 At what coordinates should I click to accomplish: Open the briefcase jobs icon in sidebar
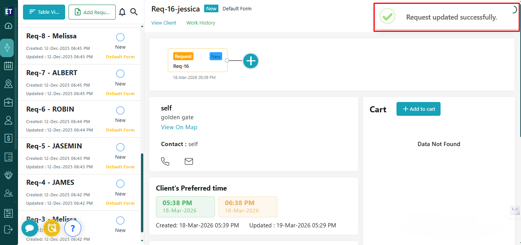point(8,102)
